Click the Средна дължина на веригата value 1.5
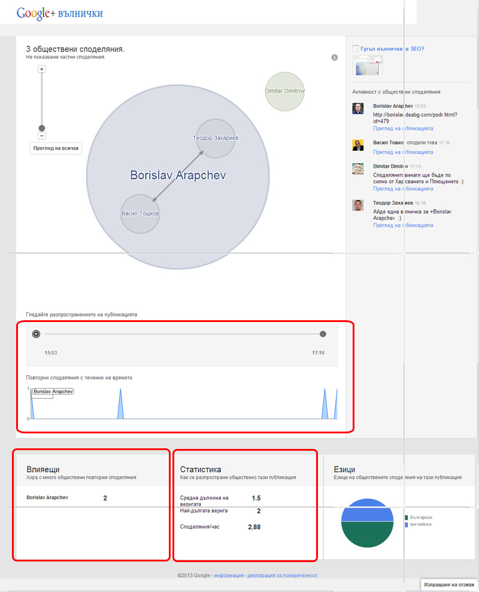This screenshot has width=479, height=592. click(x=256, y=499)
